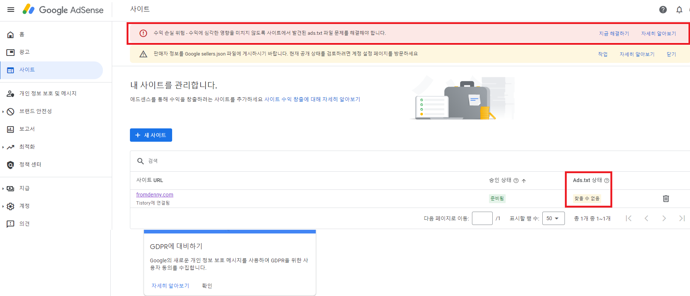Screen dimensions: 690x296
Task: Click the 준비됨 approval status badge
Action: point(497,198)
